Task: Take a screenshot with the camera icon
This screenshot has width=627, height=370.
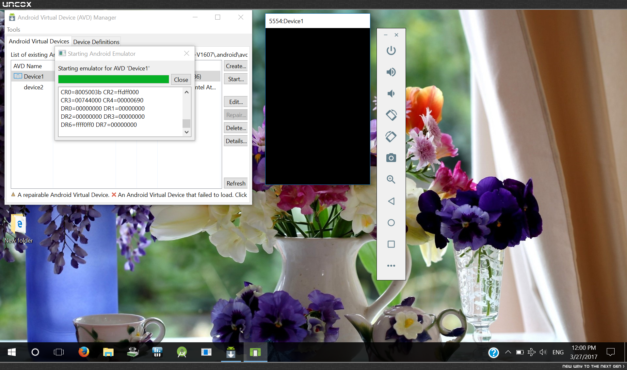Action: 391,158
